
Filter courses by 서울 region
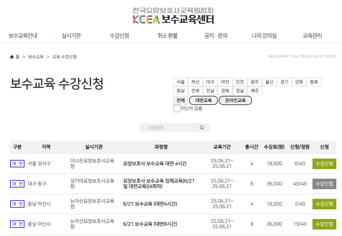click(181, 82)
